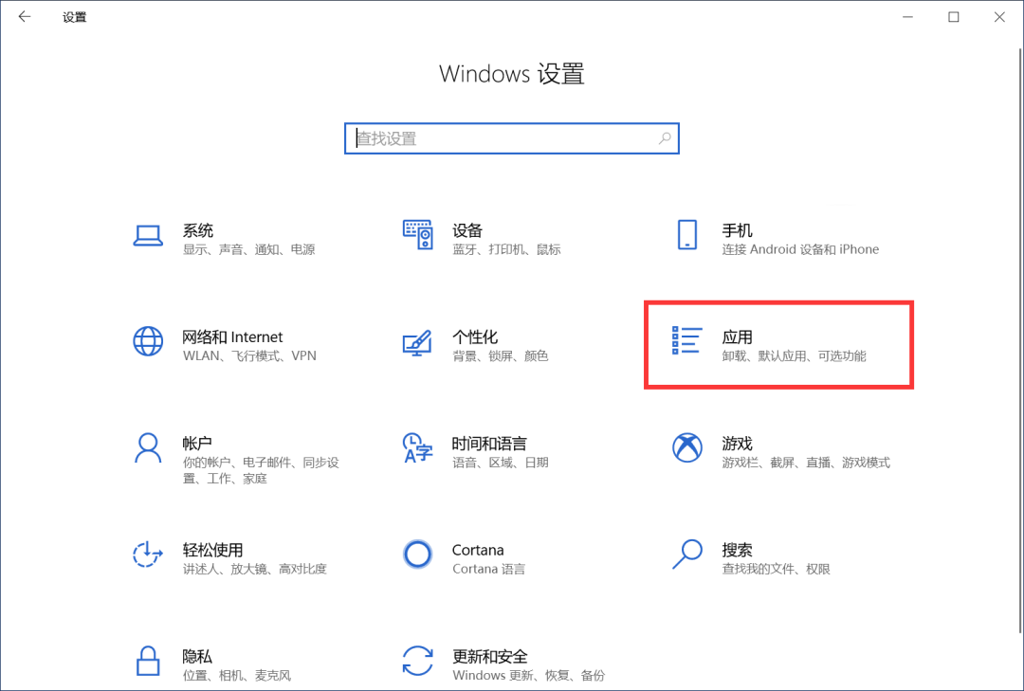The height and width of the screenshot is (691, 1024).
Task: Click the Phone icon
Action: (x=687, y=234)
